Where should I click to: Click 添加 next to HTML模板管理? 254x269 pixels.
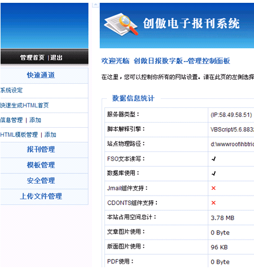coord(50,134)
